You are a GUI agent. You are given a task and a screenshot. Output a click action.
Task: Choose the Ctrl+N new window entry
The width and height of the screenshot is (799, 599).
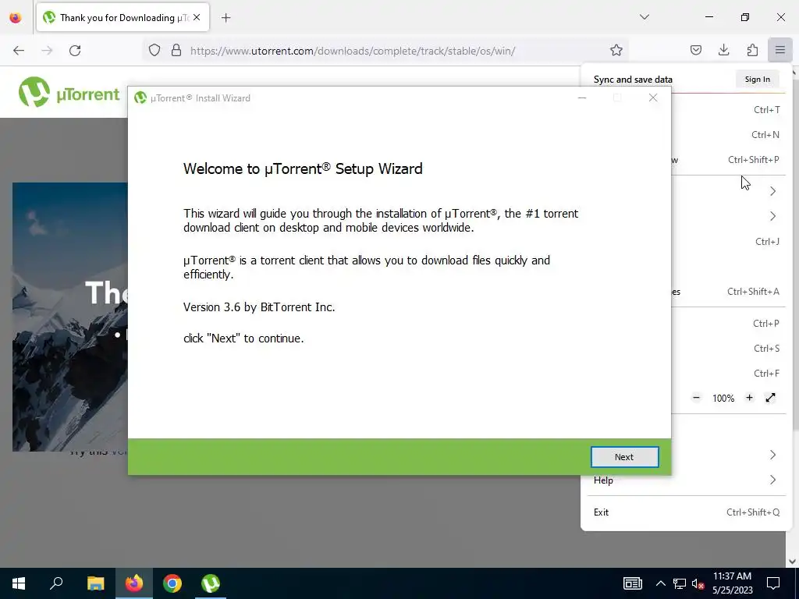(729, 134)
